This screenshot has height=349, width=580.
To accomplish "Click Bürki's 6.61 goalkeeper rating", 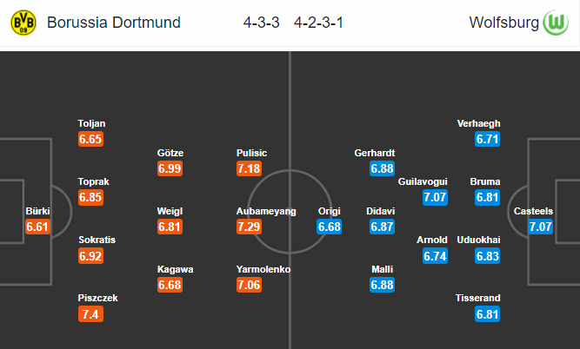I will click(37, 227).
